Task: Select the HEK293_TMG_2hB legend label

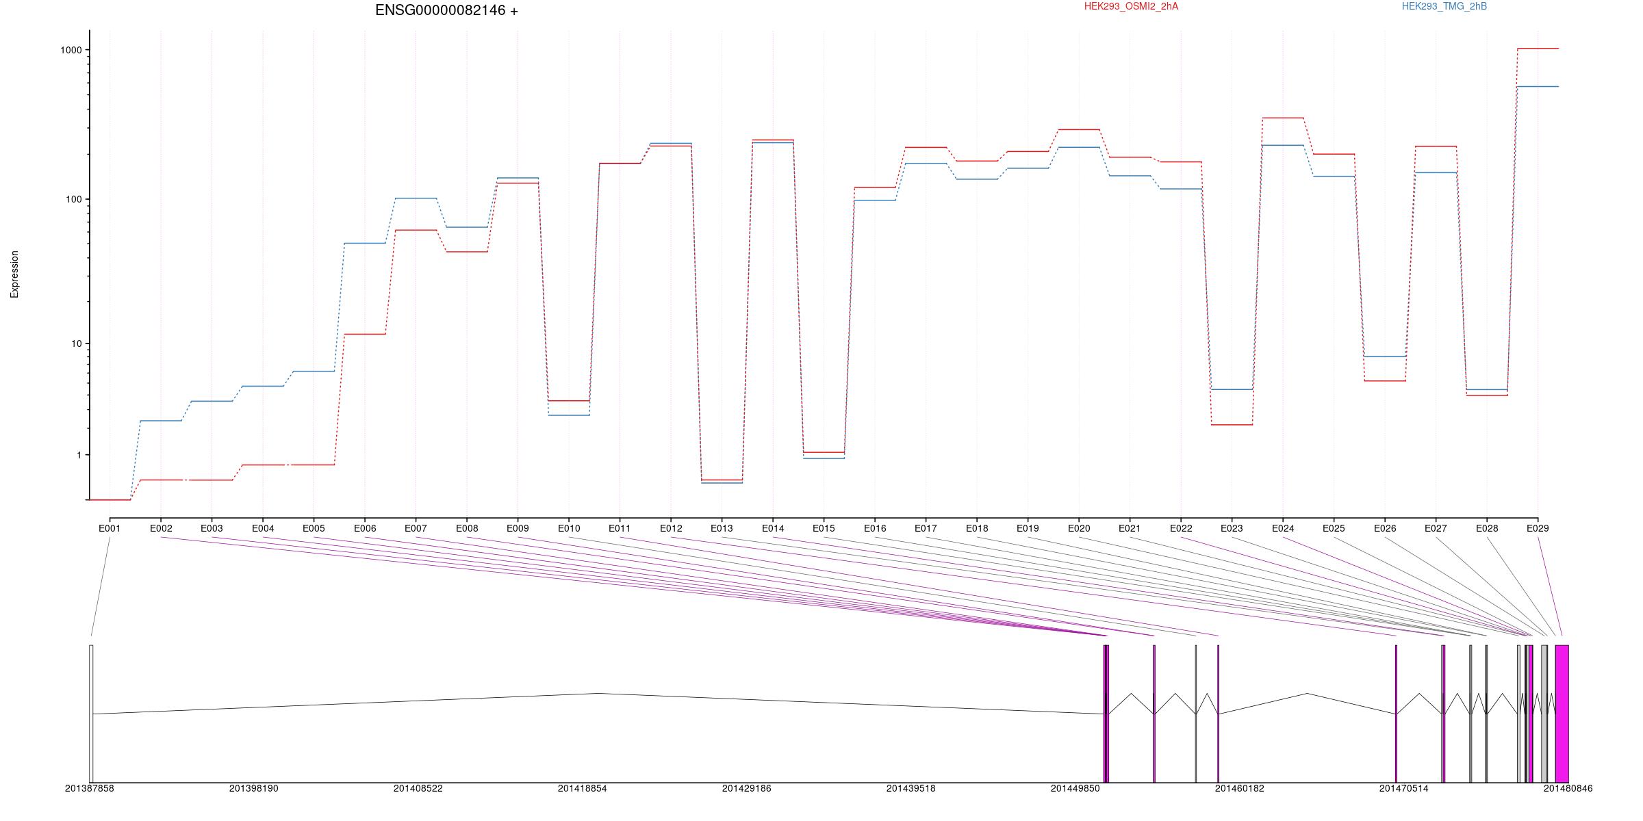Action: (x=1444, y=6)
